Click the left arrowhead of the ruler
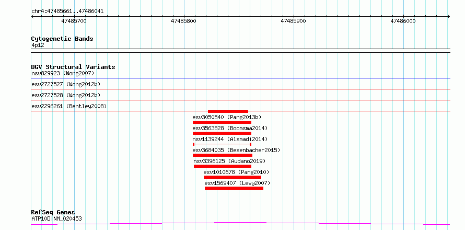Viewport: 465px width, 230px height. 32,17
